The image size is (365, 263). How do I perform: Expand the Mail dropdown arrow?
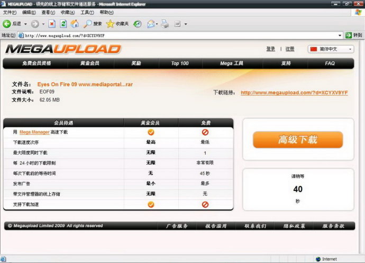point(157,24)
